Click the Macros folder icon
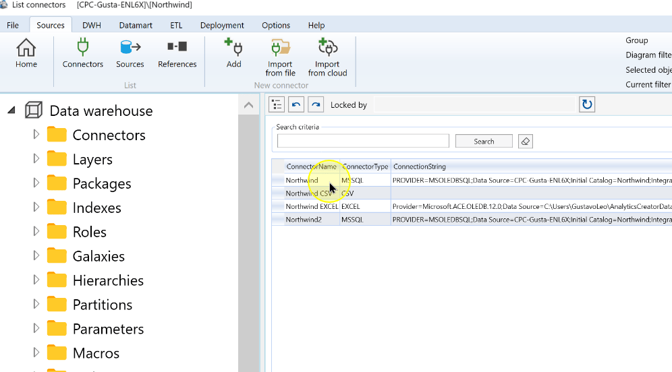Screen dimensions: 672x372 pos(57,352)
